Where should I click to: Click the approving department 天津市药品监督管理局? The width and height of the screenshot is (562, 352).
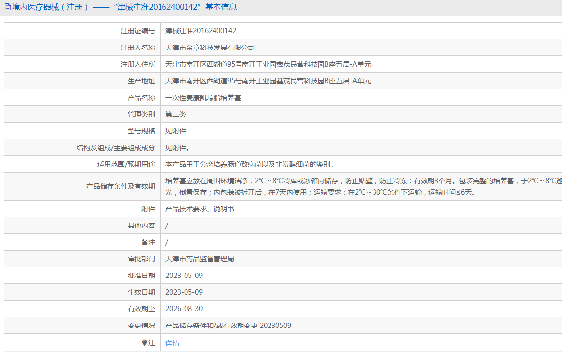tap(200, 259)
